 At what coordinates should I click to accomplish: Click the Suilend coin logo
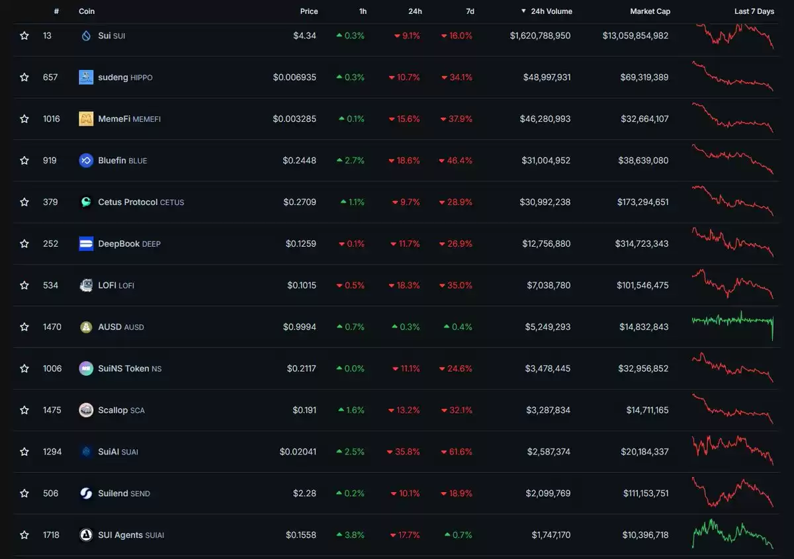pos(86,494)
